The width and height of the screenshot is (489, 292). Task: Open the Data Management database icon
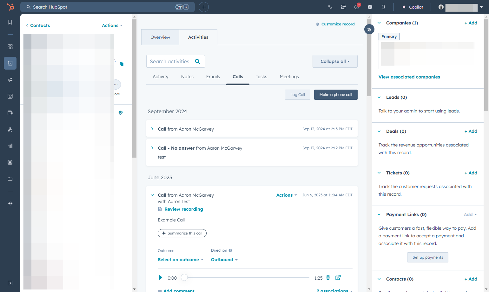point(10,162)
